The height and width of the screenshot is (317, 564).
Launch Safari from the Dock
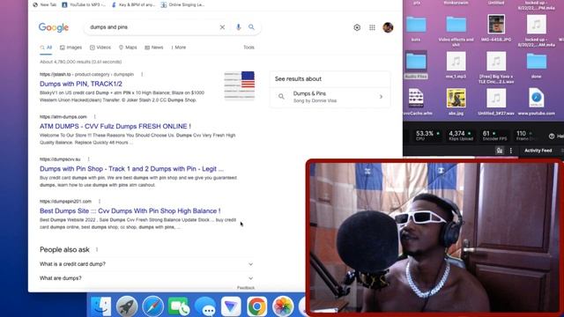coord(152,306)
